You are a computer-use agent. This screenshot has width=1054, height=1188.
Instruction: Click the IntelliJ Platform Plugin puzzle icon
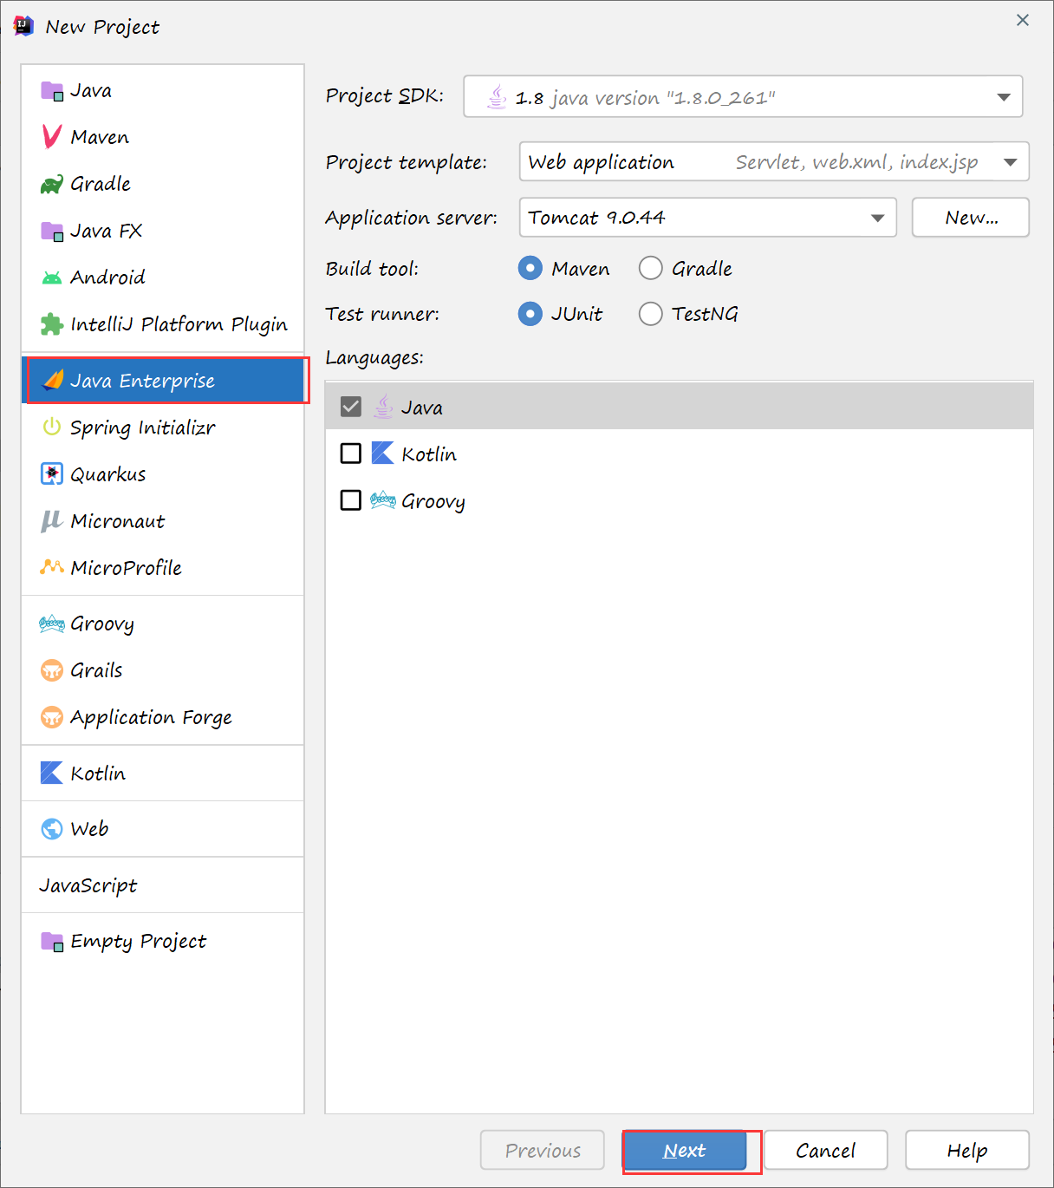click(52, 324)
